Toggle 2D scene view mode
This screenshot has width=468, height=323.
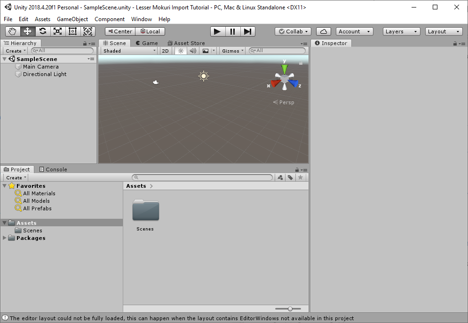coord(165,51)
